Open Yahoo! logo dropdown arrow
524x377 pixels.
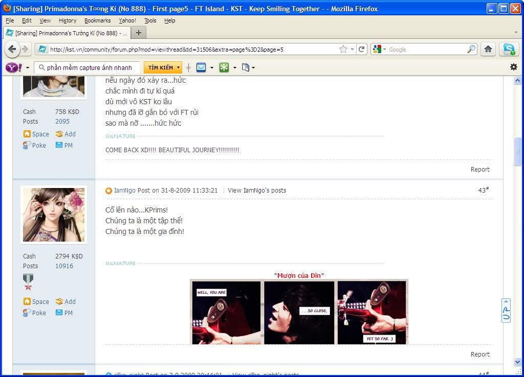pos(28,68)
